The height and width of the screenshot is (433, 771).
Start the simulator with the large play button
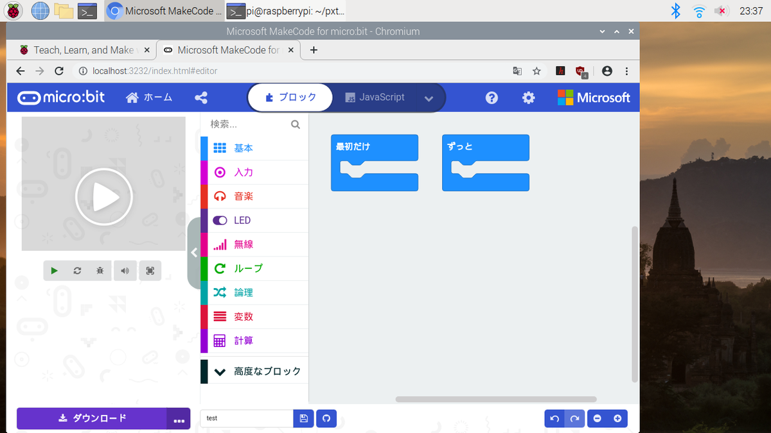click(x=103, y=198)
